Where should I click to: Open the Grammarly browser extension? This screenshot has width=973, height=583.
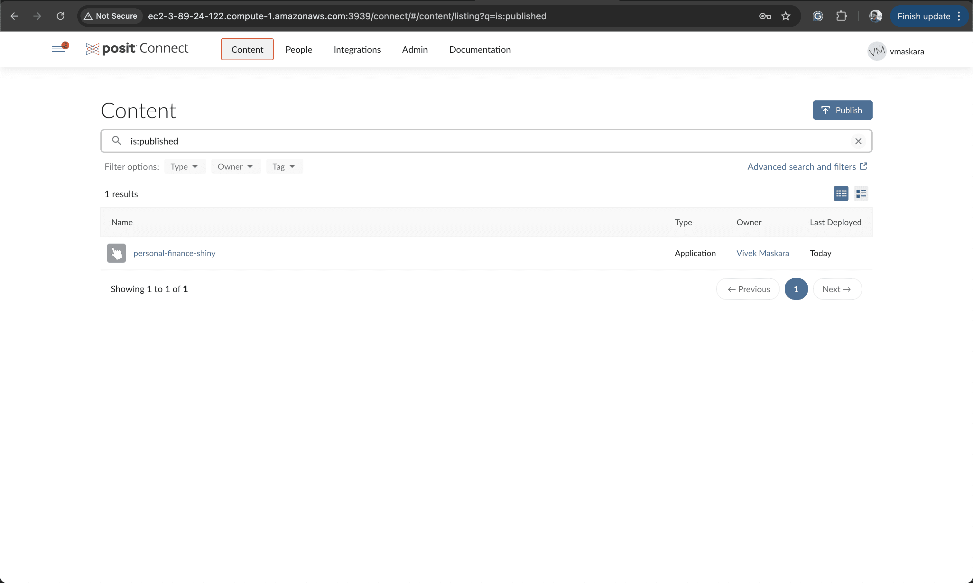point(818,16)
